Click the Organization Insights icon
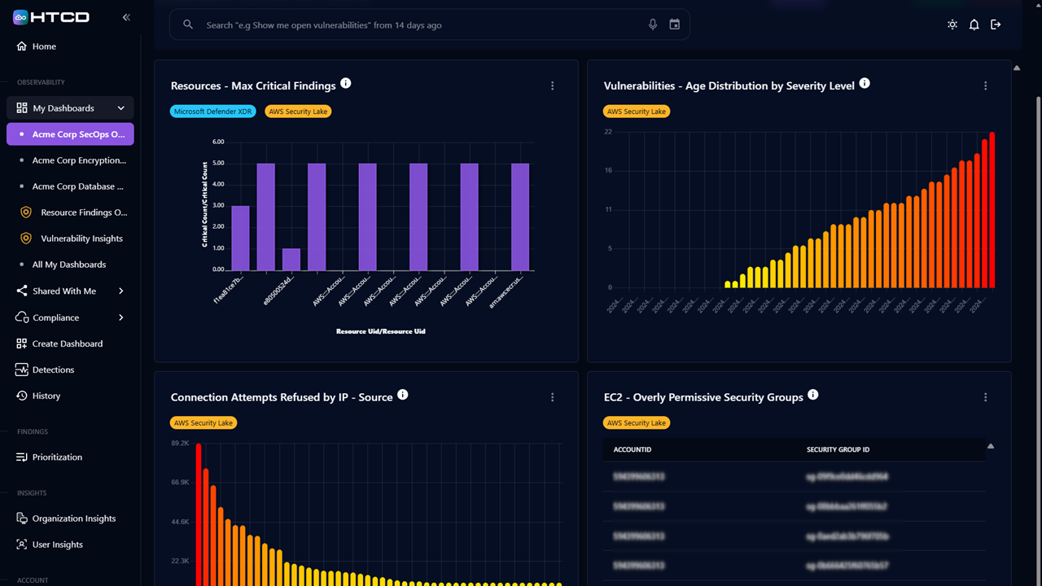The height and width of the screenshot is (586, 1042). pyautogui.click(x=22, y=518)
